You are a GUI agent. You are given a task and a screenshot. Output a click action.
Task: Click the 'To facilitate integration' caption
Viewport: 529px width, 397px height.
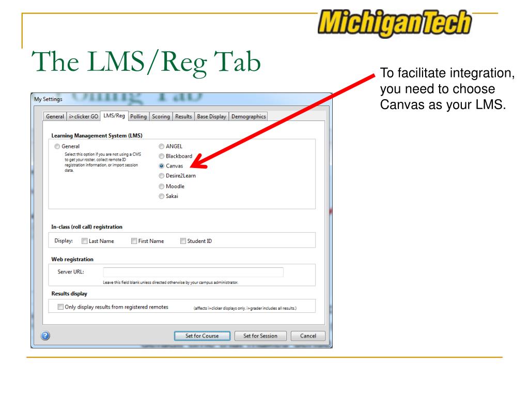[x=447, y=89]
